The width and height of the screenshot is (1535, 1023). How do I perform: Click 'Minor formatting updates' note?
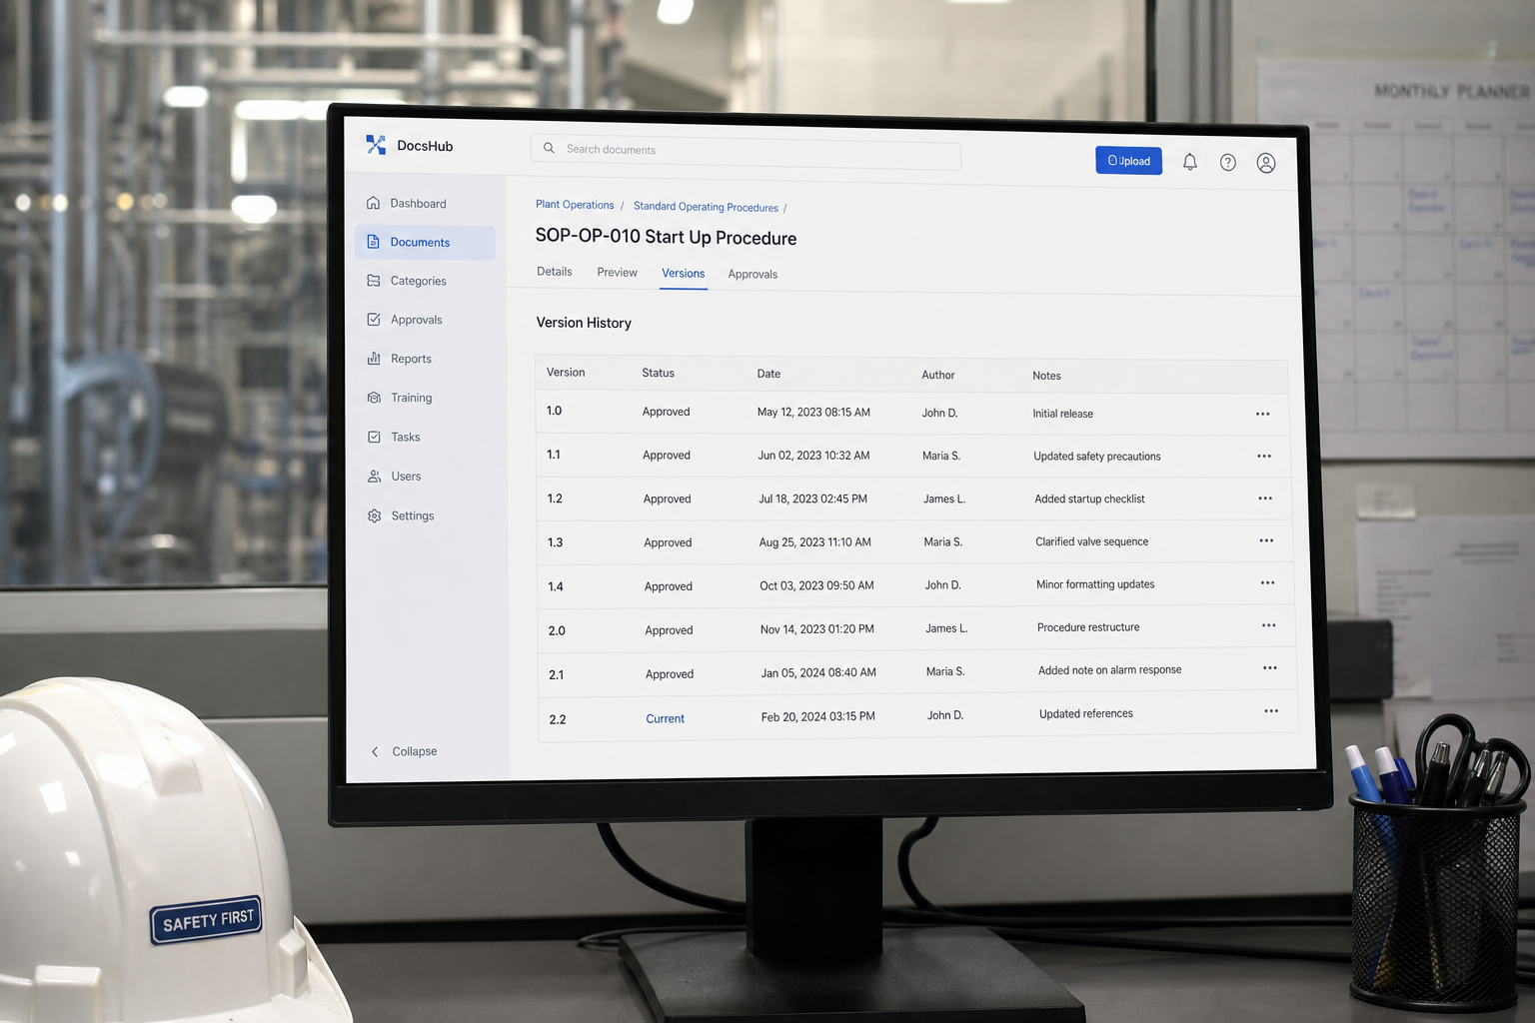pos(1095,584)
